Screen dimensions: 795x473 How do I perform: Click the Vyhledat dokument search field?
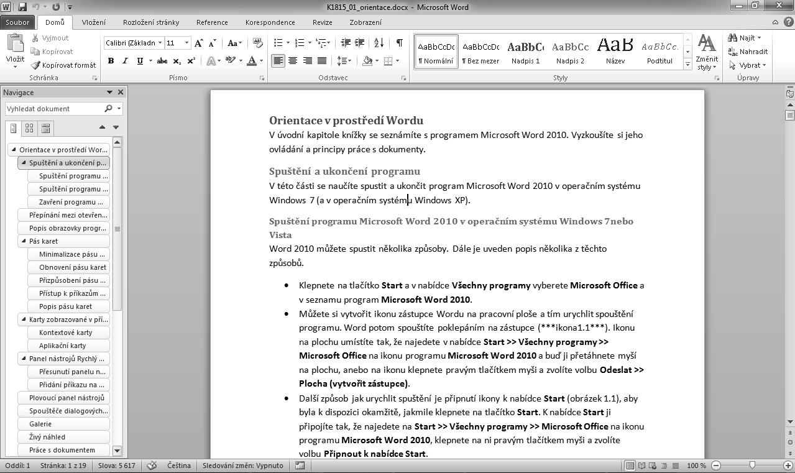pyautogui.click(x=54, y=109)
